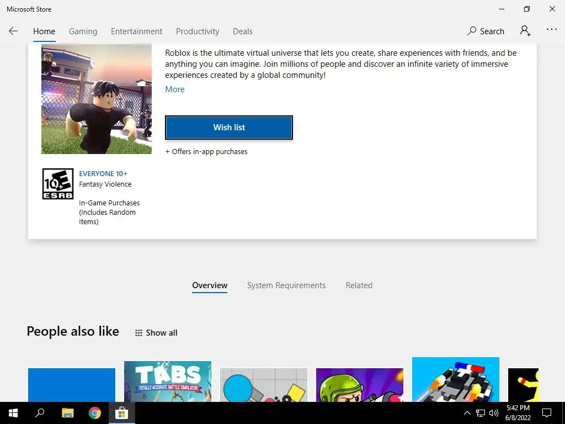
Task: Open the Roblox screenshot image
Action: [x=97, y=99]
